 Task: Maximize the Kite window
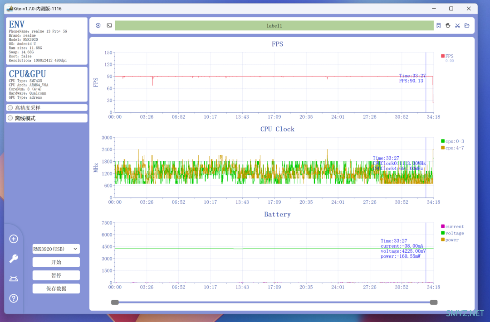[x=451, y=9]
